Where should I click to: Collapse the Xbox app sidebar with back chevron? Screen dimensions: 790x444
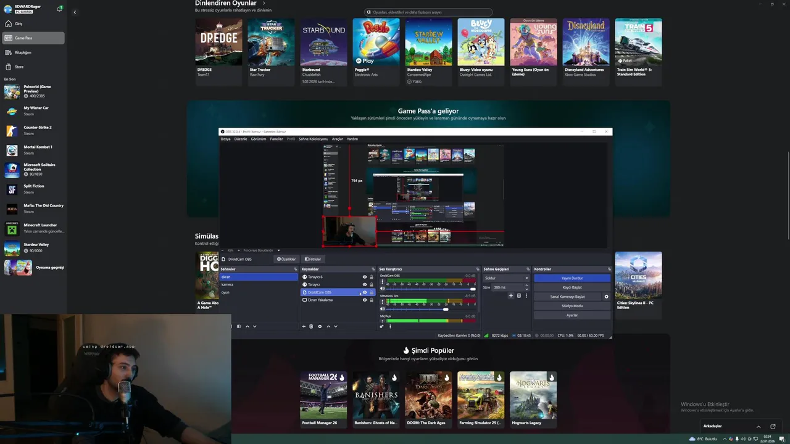pyautogui.click(x=75, y=12)
